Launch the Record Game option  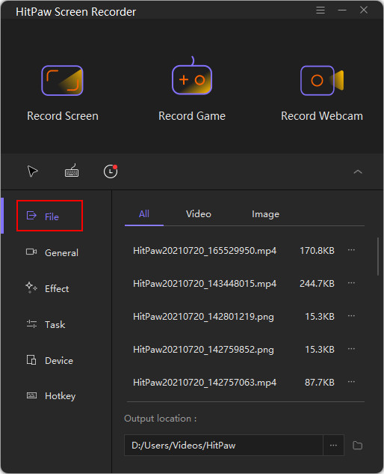(x=192, y=89)
